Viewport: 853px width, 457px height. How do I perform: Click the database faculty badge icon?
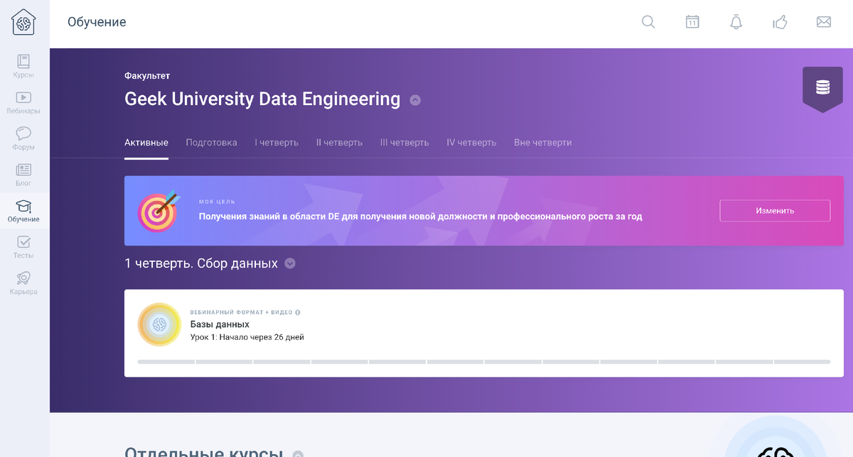822,88
